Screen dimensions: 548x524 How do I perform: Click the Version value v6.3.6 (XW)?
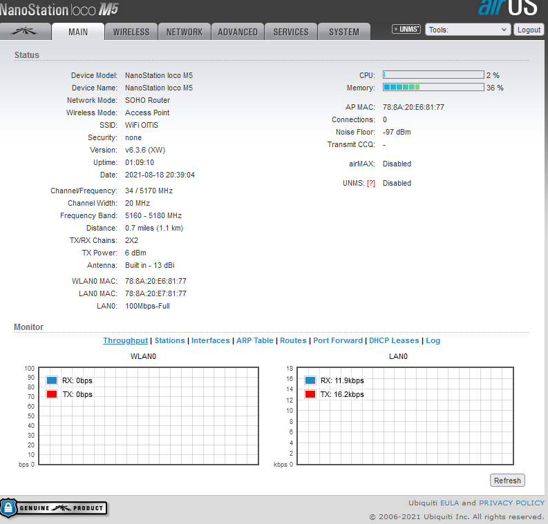point(145,150)
